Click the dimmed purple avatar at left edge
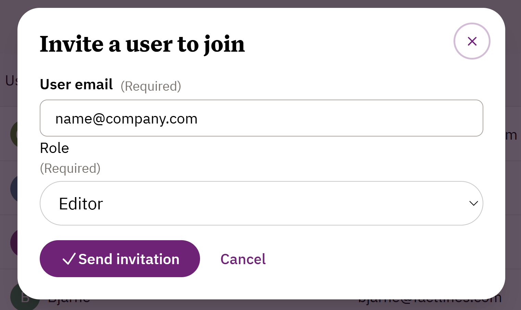This screenshot has height=310, width=521. point(14,242)
